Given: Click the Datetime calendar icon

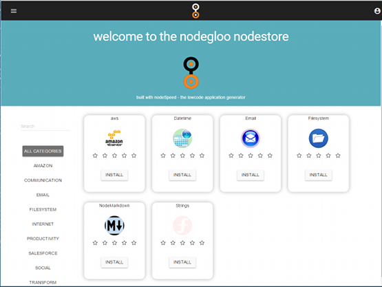Looking at the screenshot, I should (182, 138).
